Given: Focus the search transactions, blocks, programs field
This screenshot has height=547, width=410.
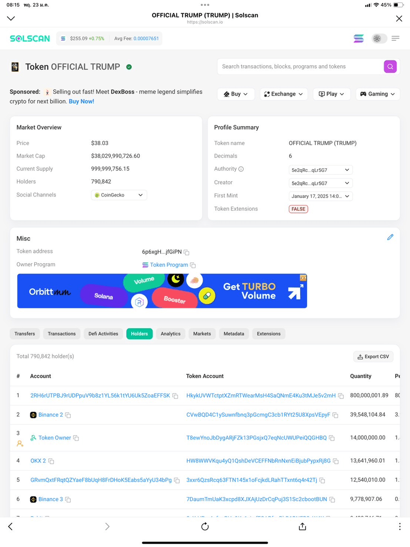Looking at the screenshot, I should coord(301,66).
